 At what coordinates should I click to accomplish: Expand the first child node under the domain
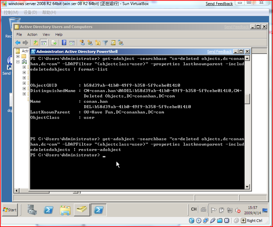pos(24,67)
